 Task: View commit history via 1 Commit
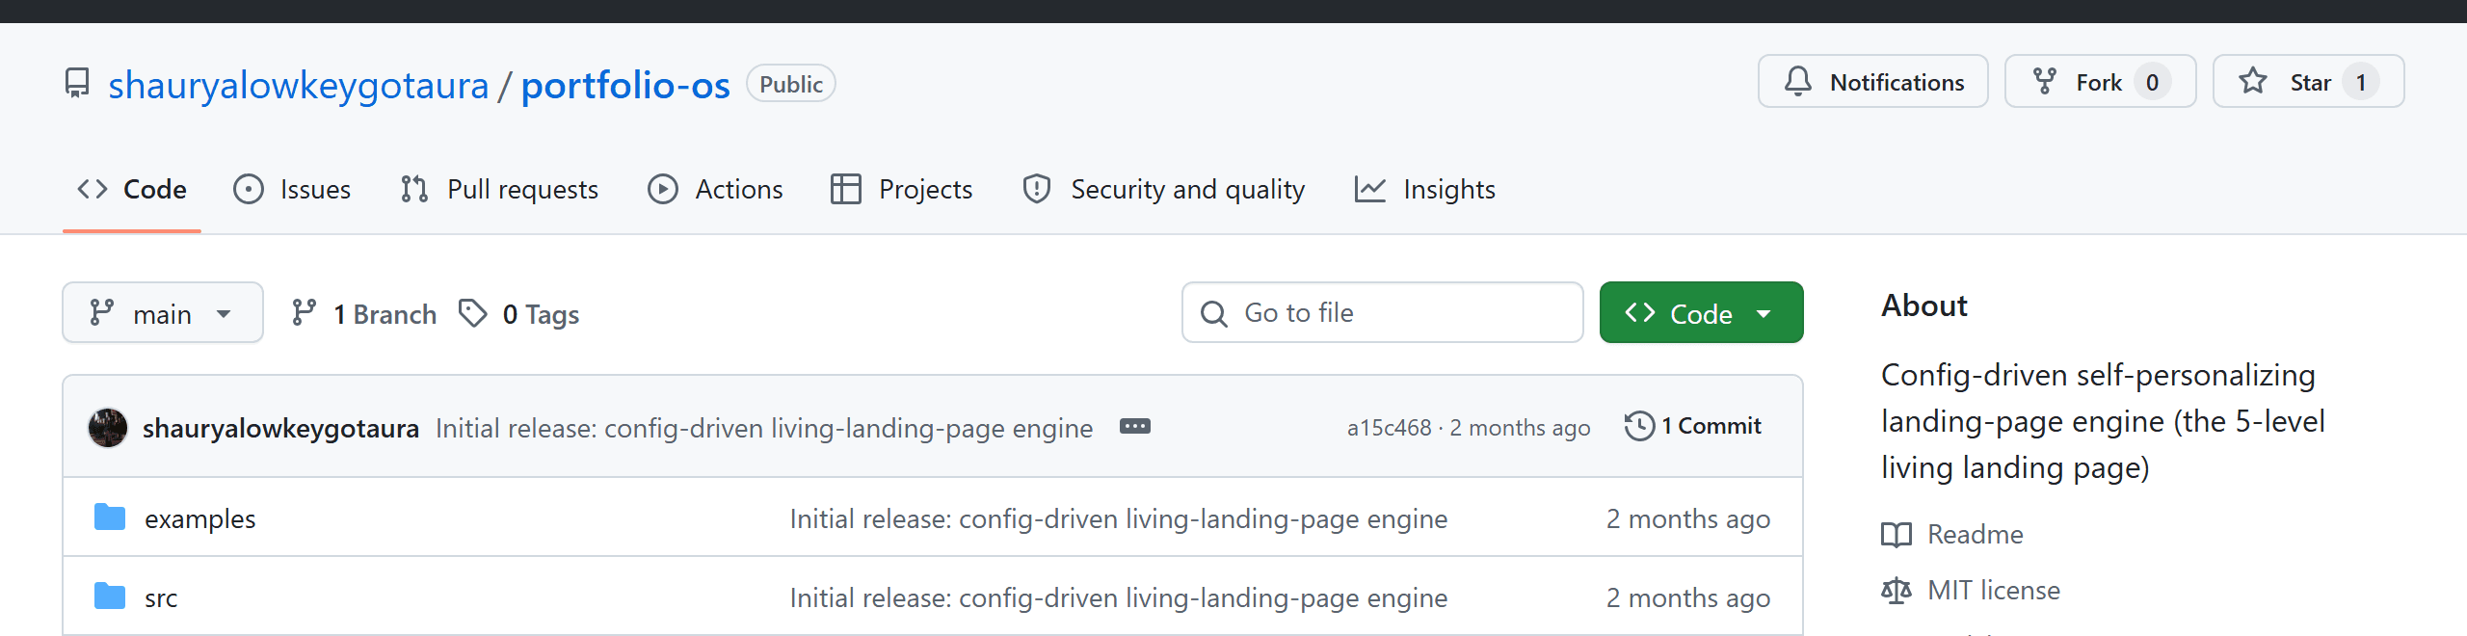point(1693,426)
